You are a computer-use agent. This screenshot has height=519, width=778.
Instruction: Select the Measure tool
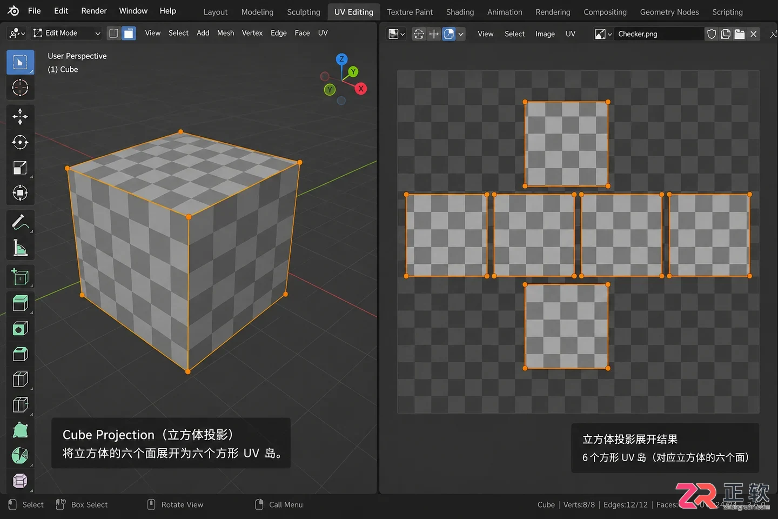pos(20,248)
